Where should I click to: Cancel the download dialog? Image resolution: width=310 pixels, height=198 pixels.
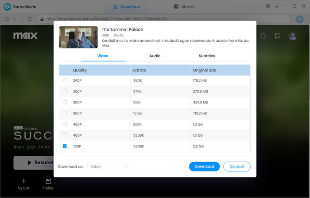pyautogui.click(x=237, y=166)
